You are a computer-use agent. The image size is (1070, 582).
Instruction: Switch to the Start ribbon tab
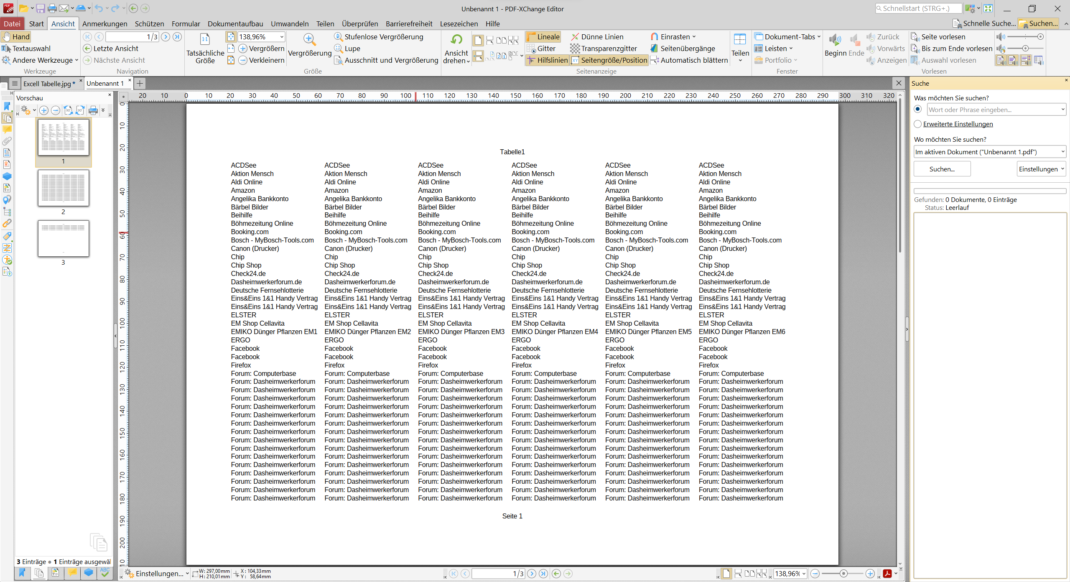(36, 24)
